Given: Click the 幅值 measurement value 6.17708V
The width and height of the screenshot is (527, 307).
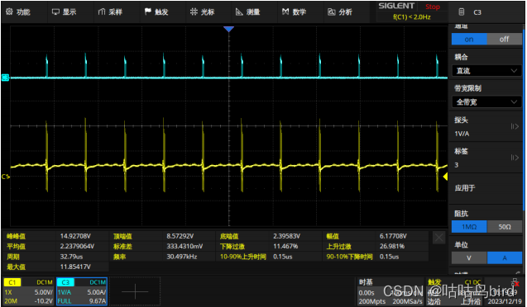Looking at the screenshot, I should click(x=393, y=236).
